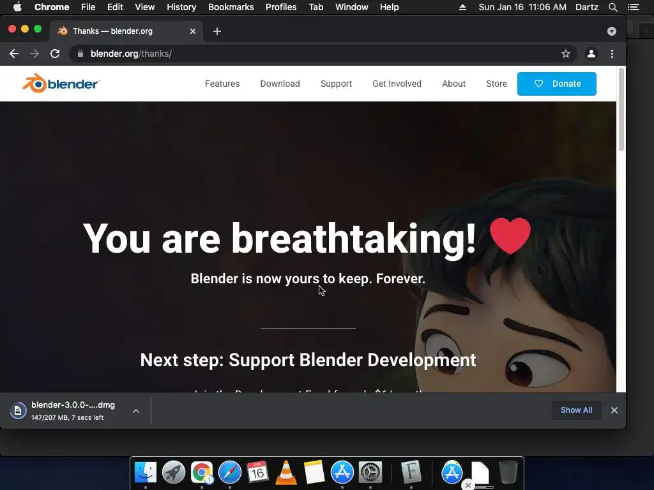This screenshot has height=490, width=654.
Task: Open the View menu
Action: coord(145,7)
